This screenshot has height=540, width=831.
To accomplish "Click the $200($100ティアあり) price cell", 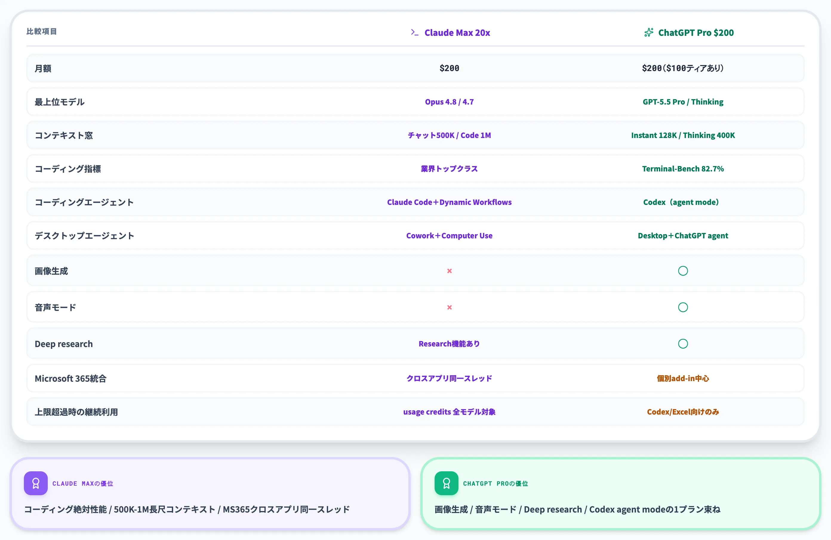I will 683,68.
